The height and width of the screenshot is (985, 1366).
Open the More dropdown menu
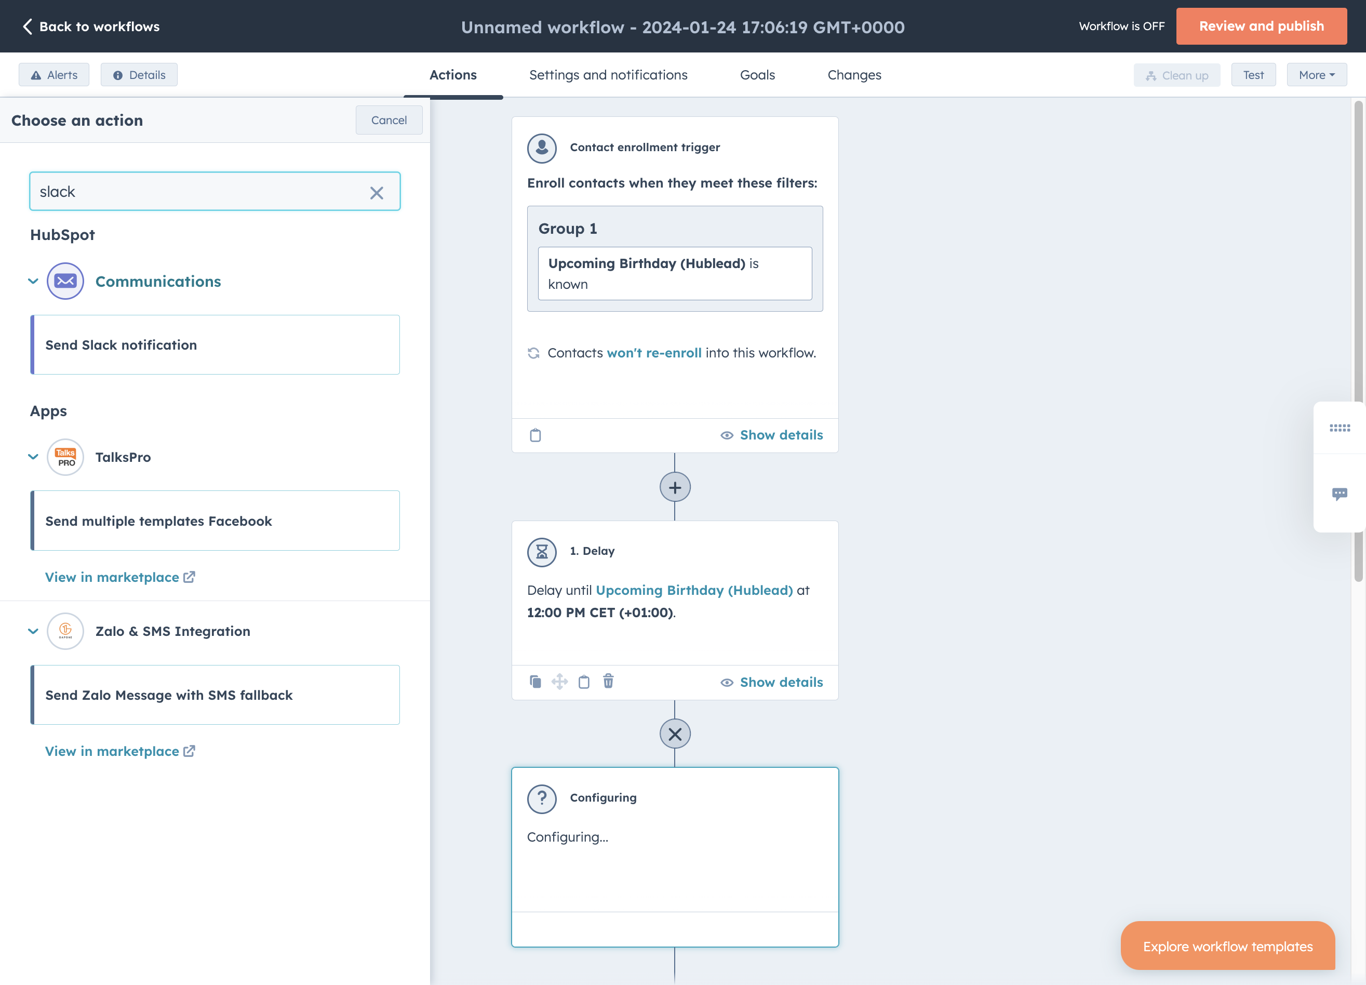coord(1317,75)
